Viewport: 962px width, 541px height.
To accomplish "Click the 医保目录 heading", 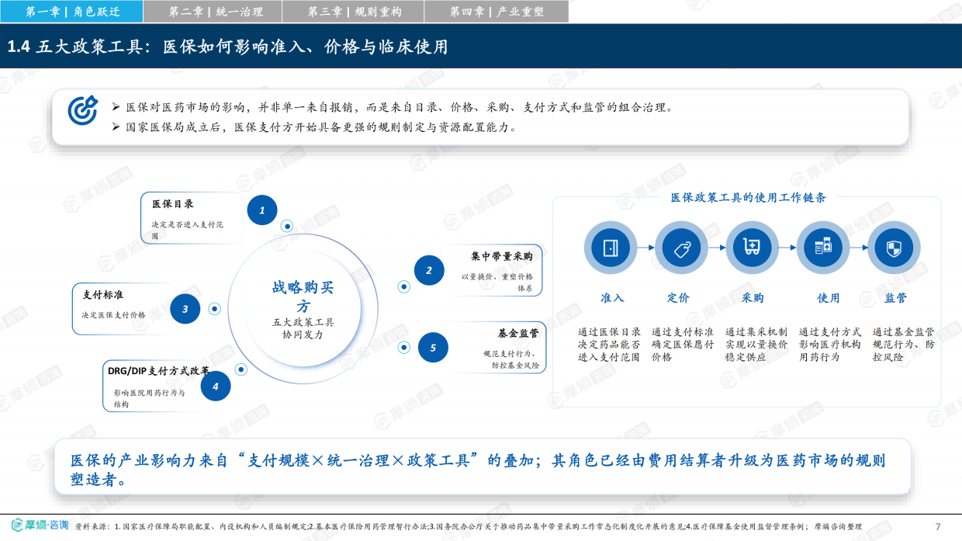I will 172,204.
